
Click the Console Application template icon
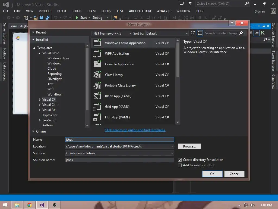(x=97, y=64)
